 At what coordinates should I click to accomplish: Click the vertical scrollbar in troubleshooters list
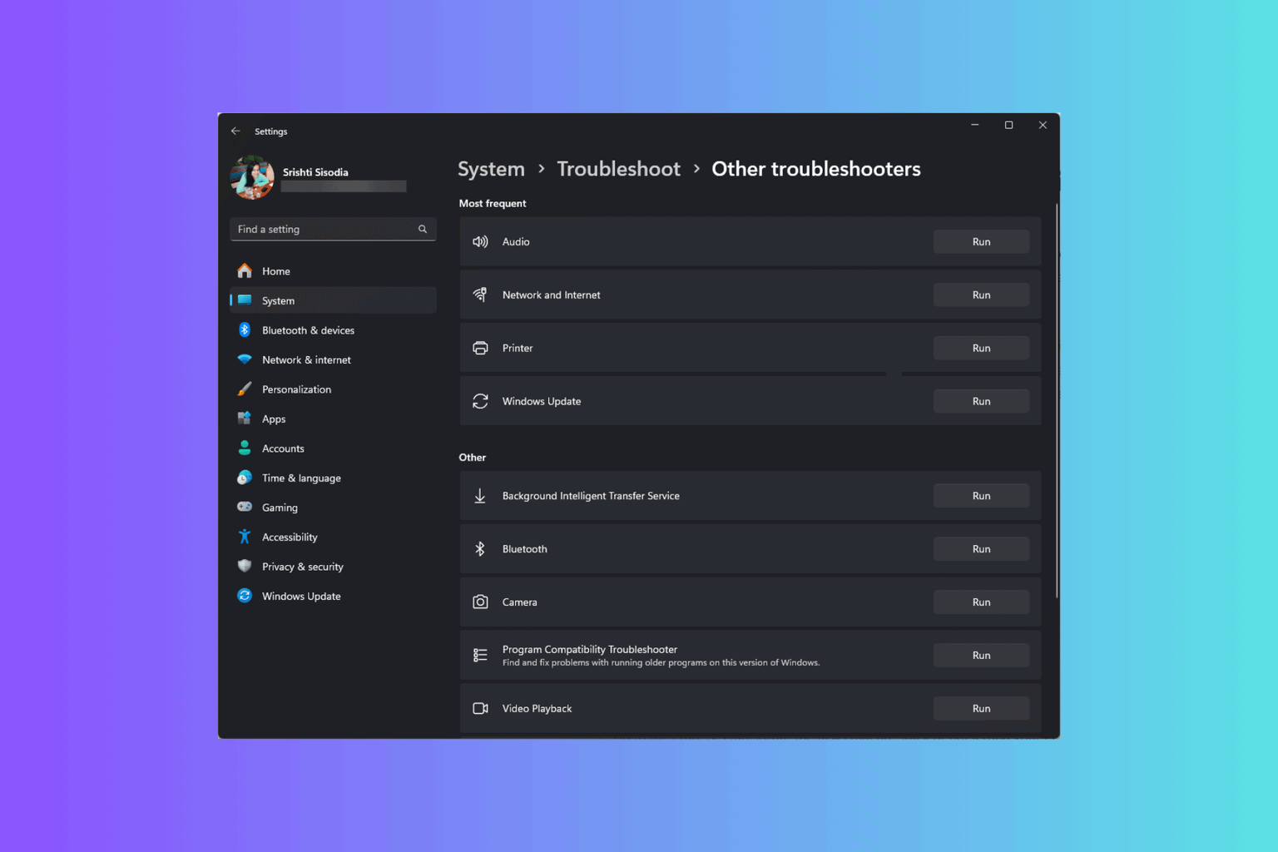[1057, 399]
